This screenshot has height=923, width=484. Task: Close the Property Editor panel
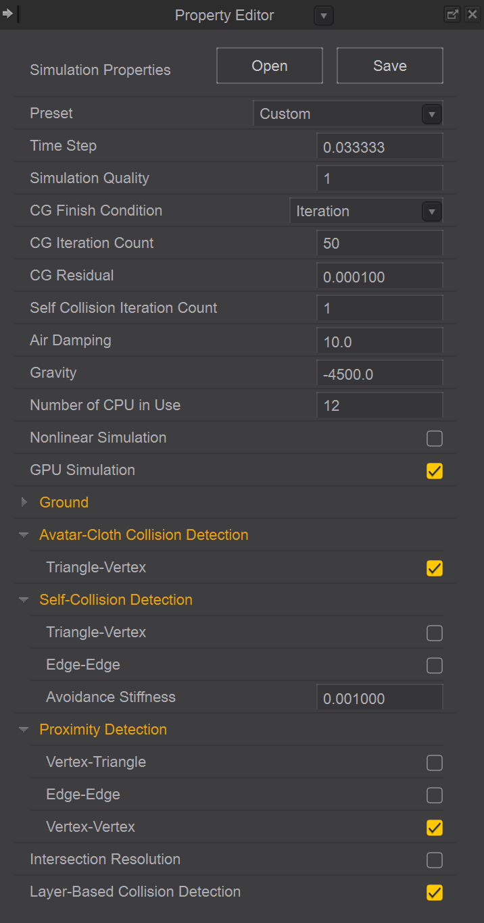pyautogui.click(x=472, y=14)
